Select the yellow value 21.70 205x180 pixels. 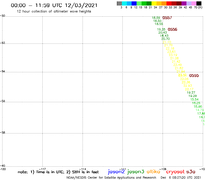168,45
